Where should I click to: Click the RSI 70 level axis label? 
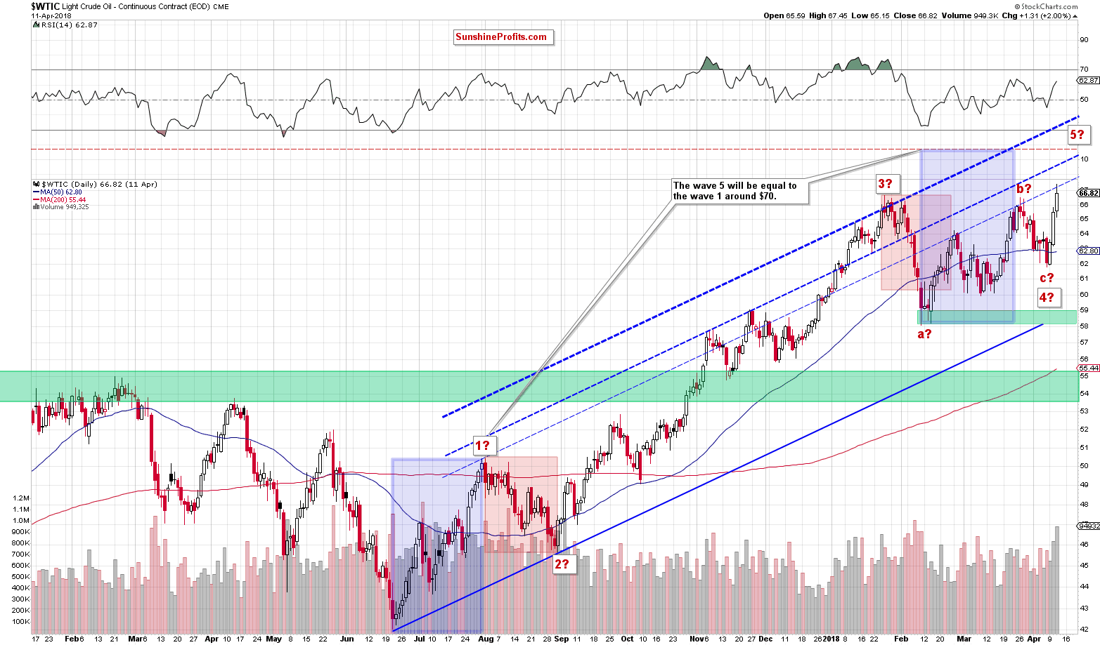1084,69
